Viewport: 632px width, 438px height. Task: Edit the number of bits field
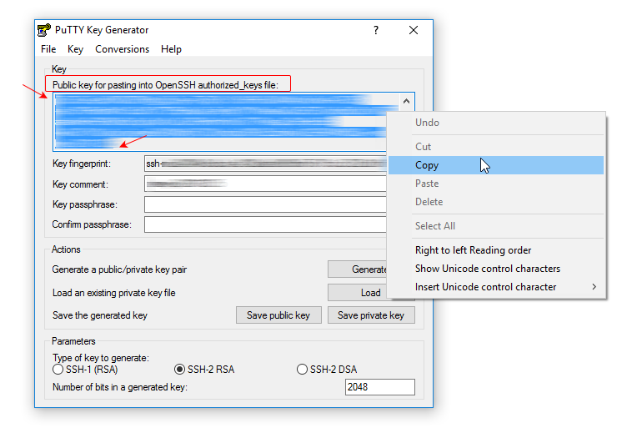379,387
